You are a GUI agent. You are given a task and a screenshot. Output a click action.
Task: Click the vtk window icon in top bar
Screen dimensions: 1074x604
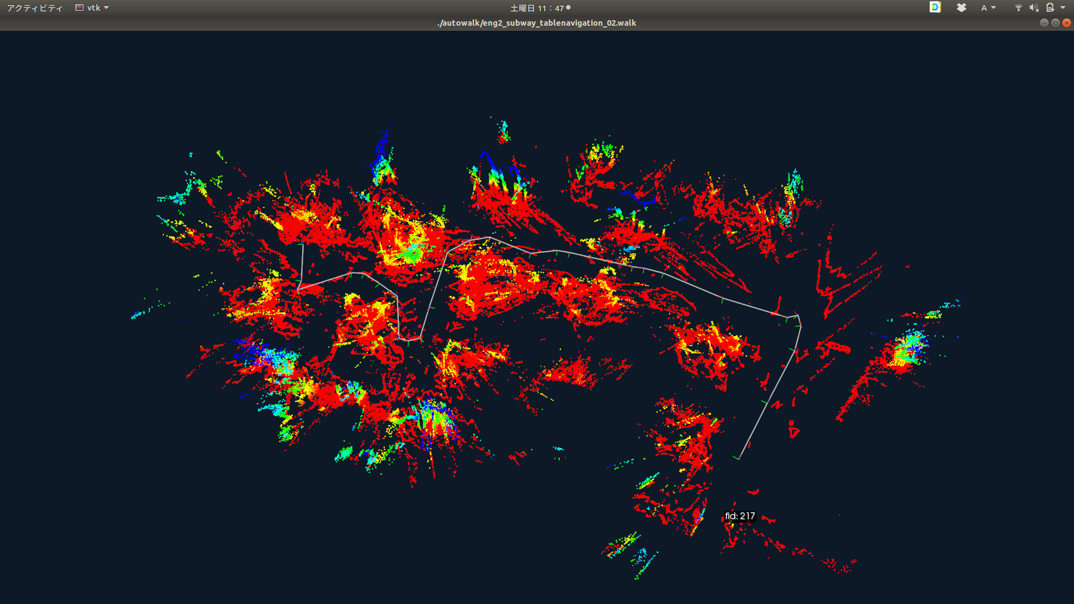(79, 8)
